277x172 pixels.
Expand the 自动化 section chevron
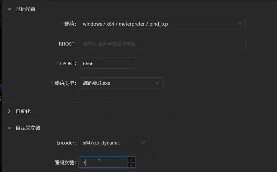pyautogui.click(x=9, y=111)
